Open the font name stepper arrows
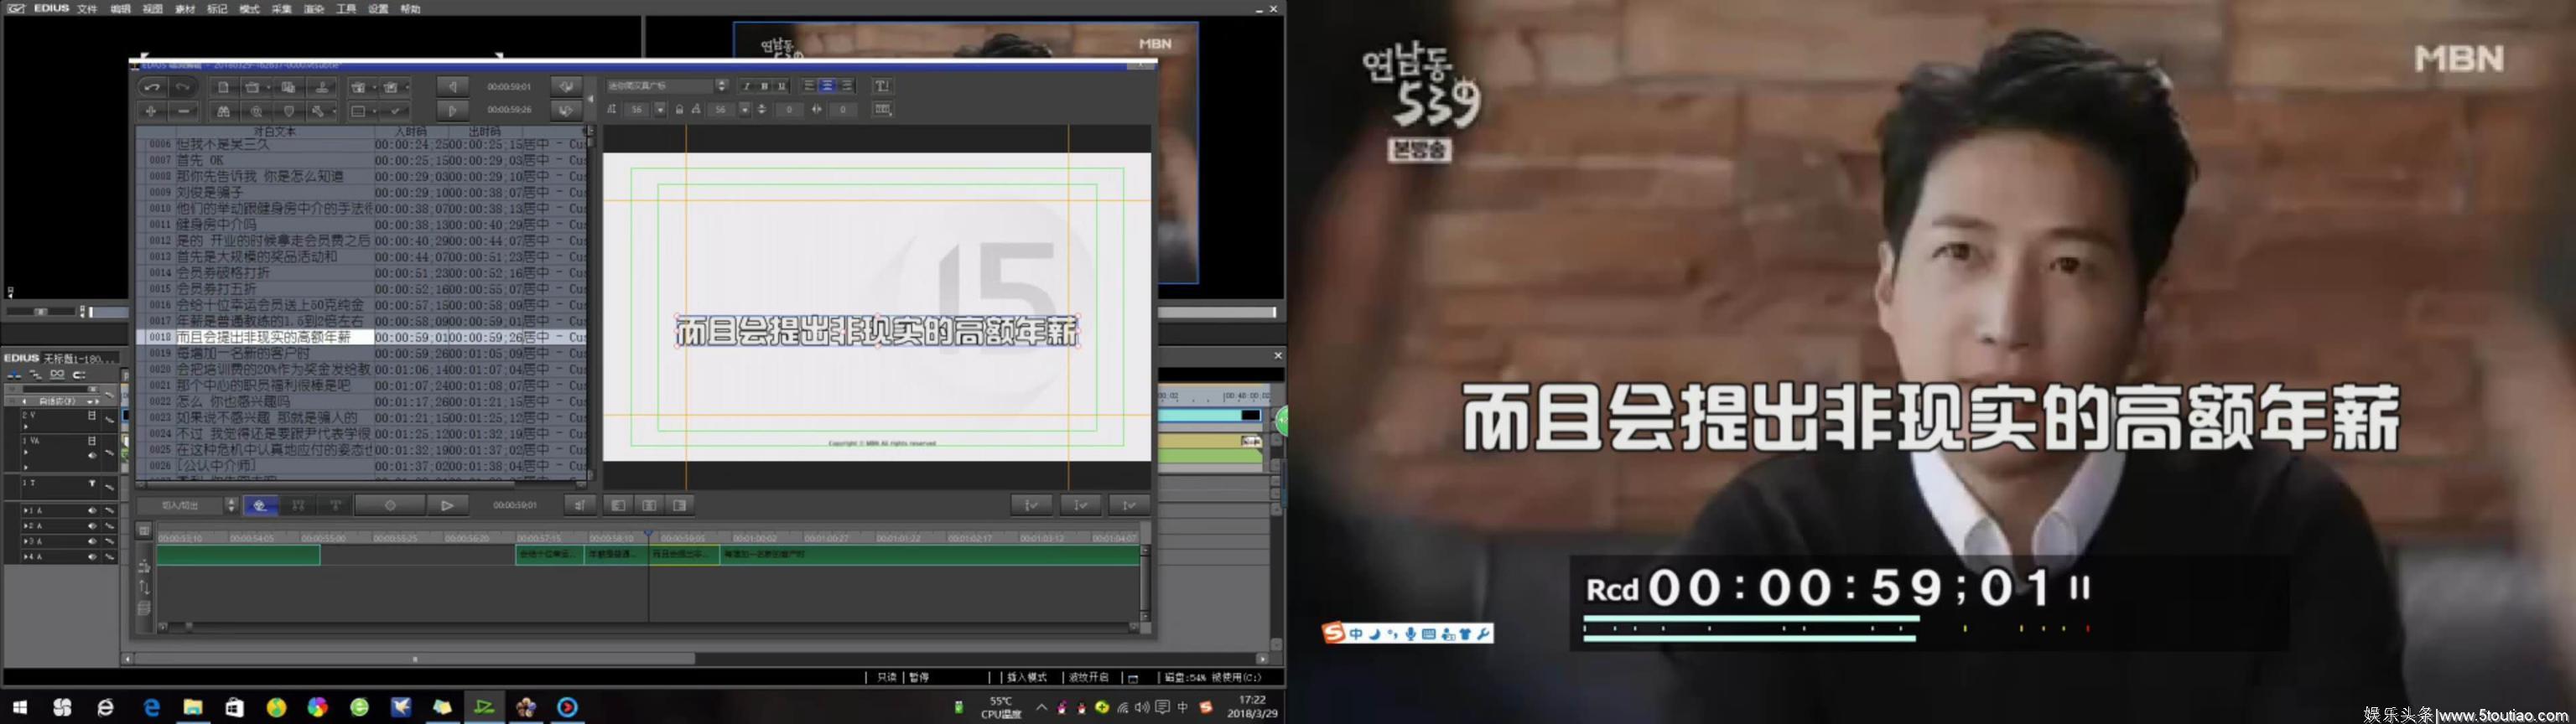 tap(721, 86)
